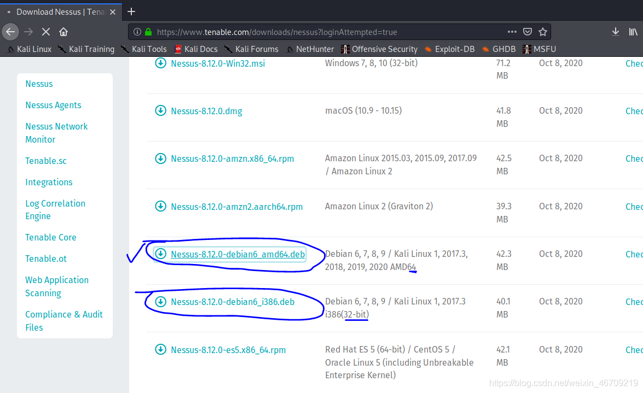Save page to Pocket

point(528,32)
